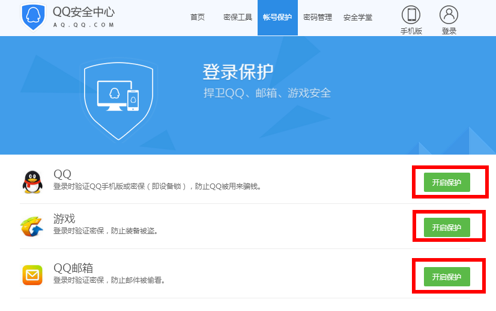Click description 登录时验证密保，防止装备被盗
Viewport: 496px width, 311px height.
click(105, 231)
